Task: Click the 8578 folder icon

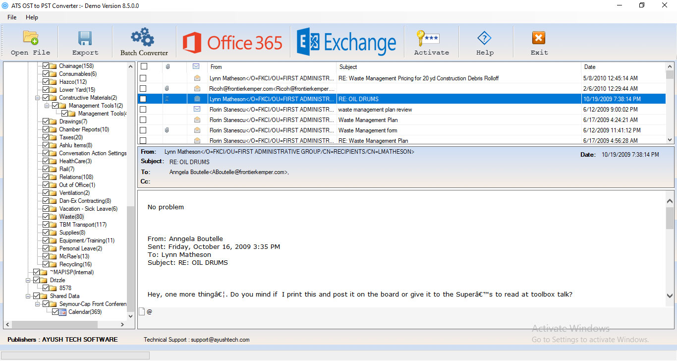Action: click(53, 288)
